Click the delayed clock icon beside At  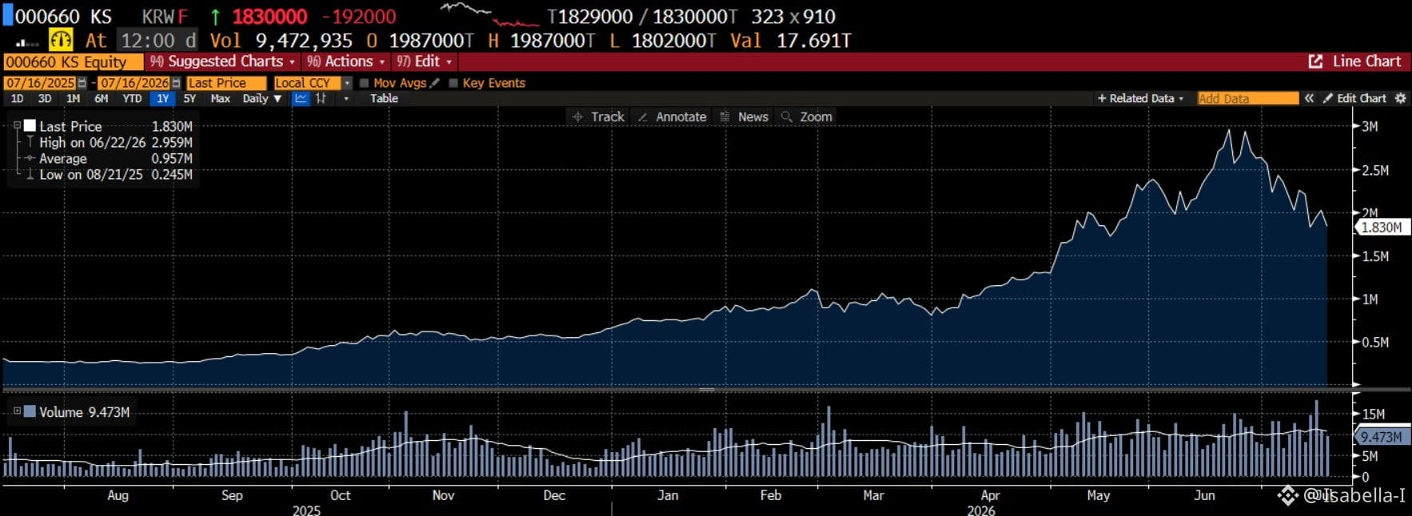[61, 40]
